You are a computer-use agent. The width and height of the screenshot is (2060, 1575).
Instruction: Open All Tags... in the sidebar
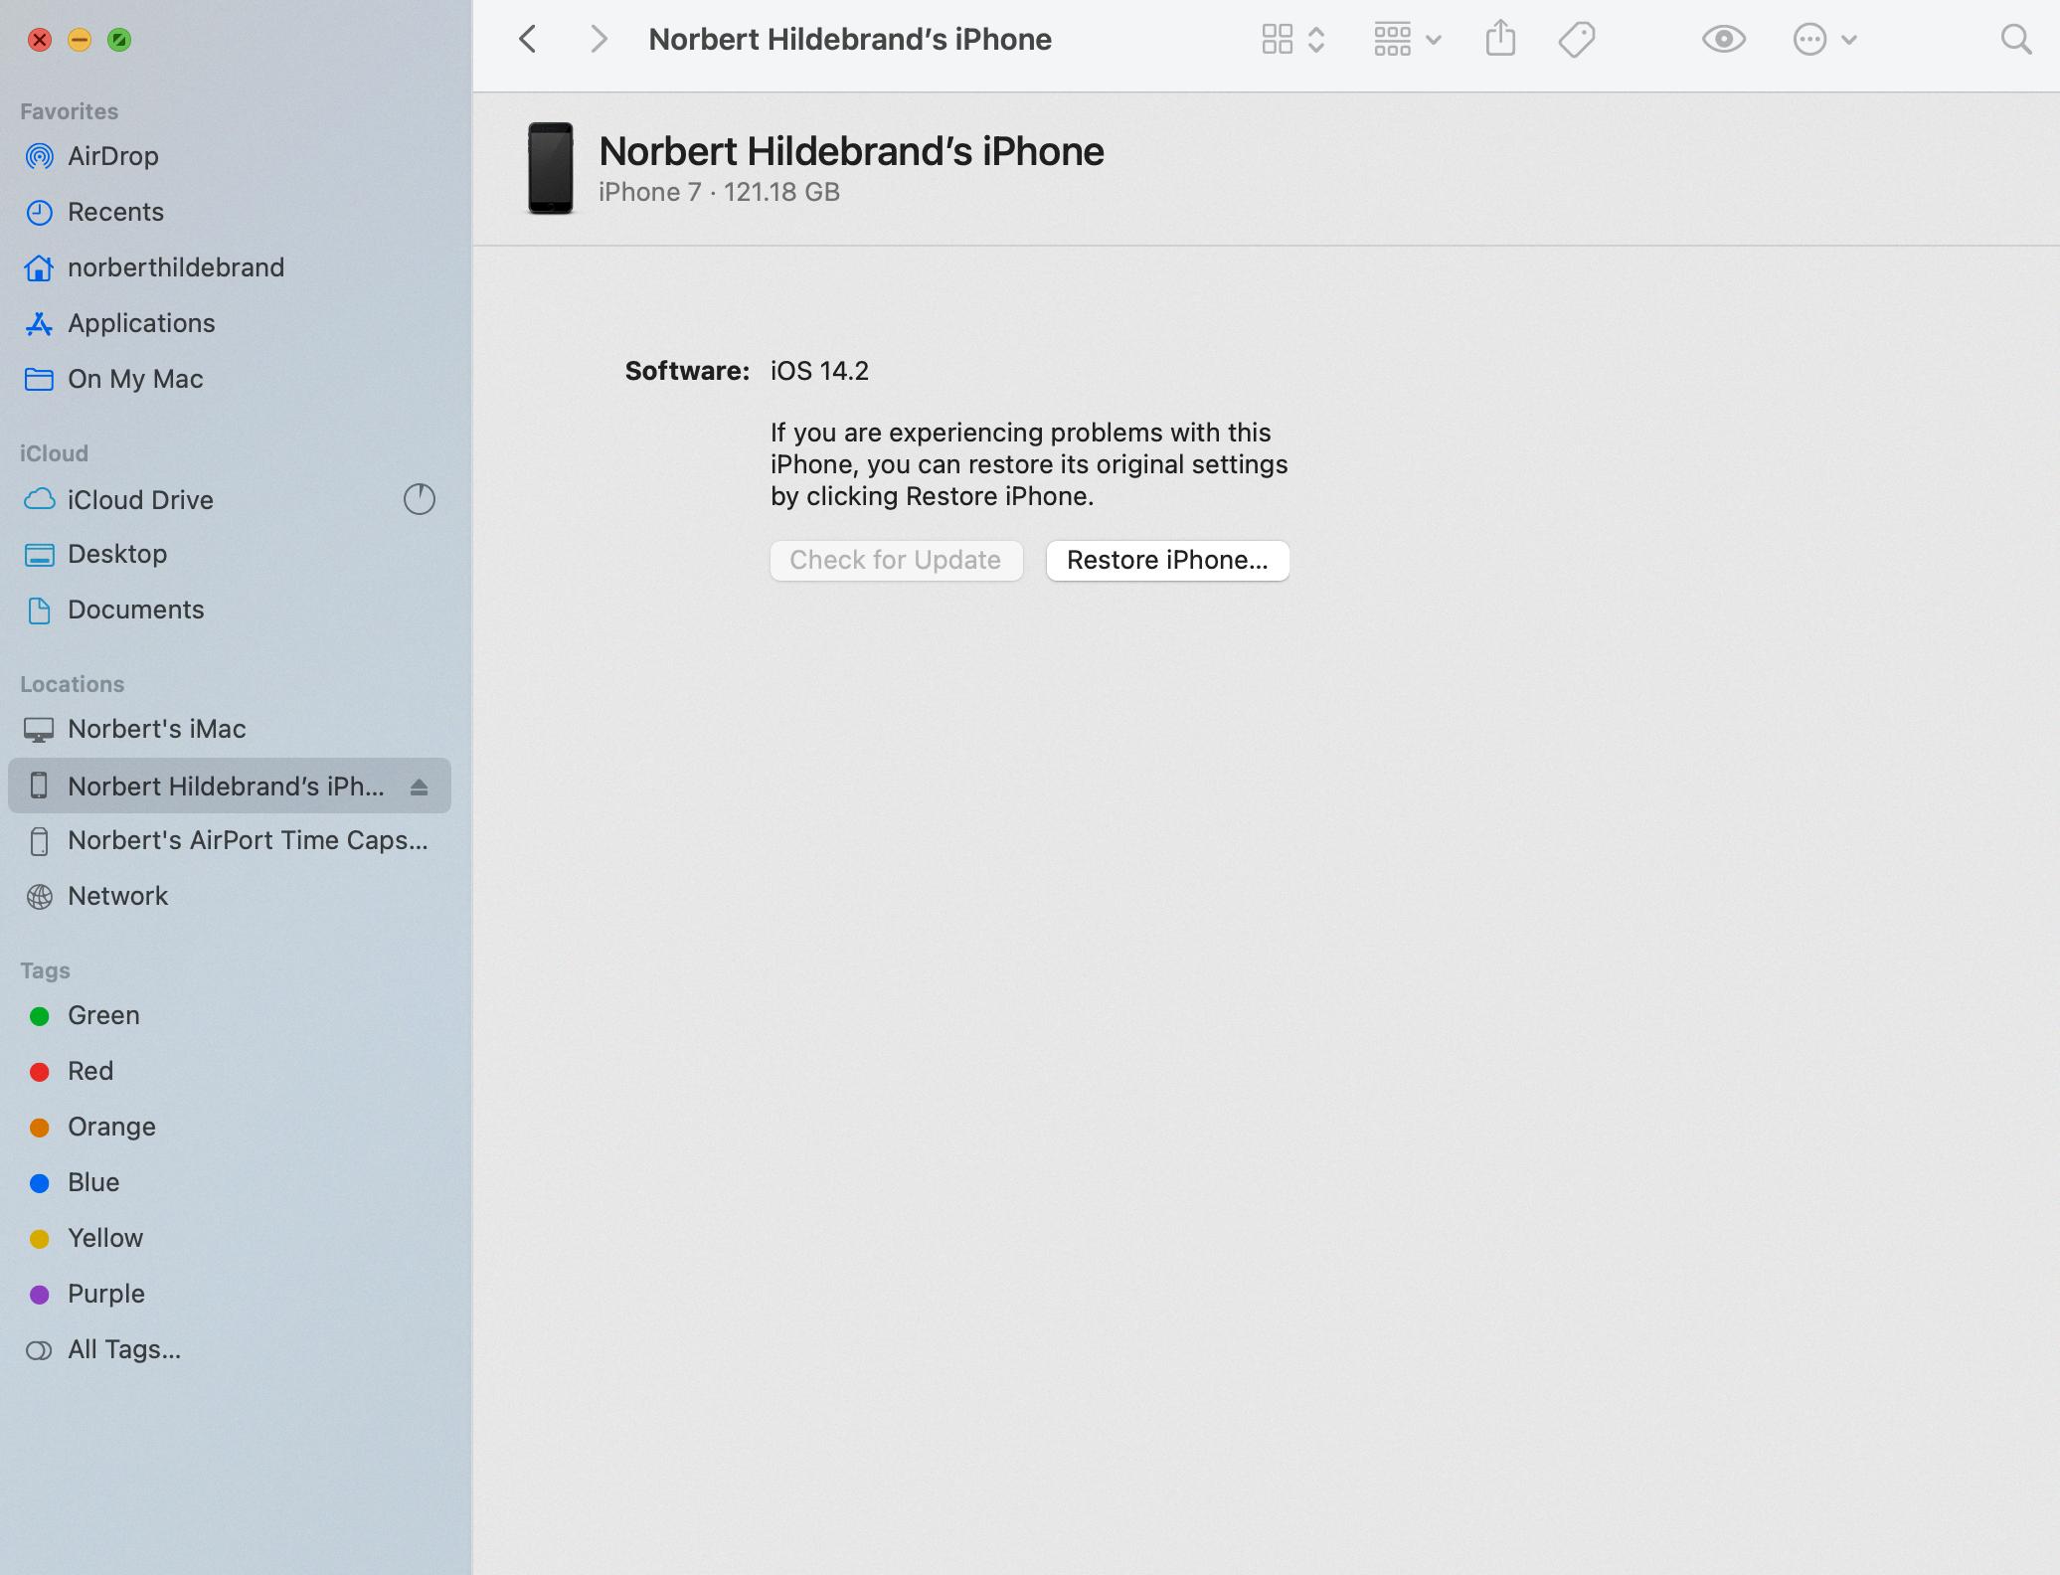[x=124, y=1349]
